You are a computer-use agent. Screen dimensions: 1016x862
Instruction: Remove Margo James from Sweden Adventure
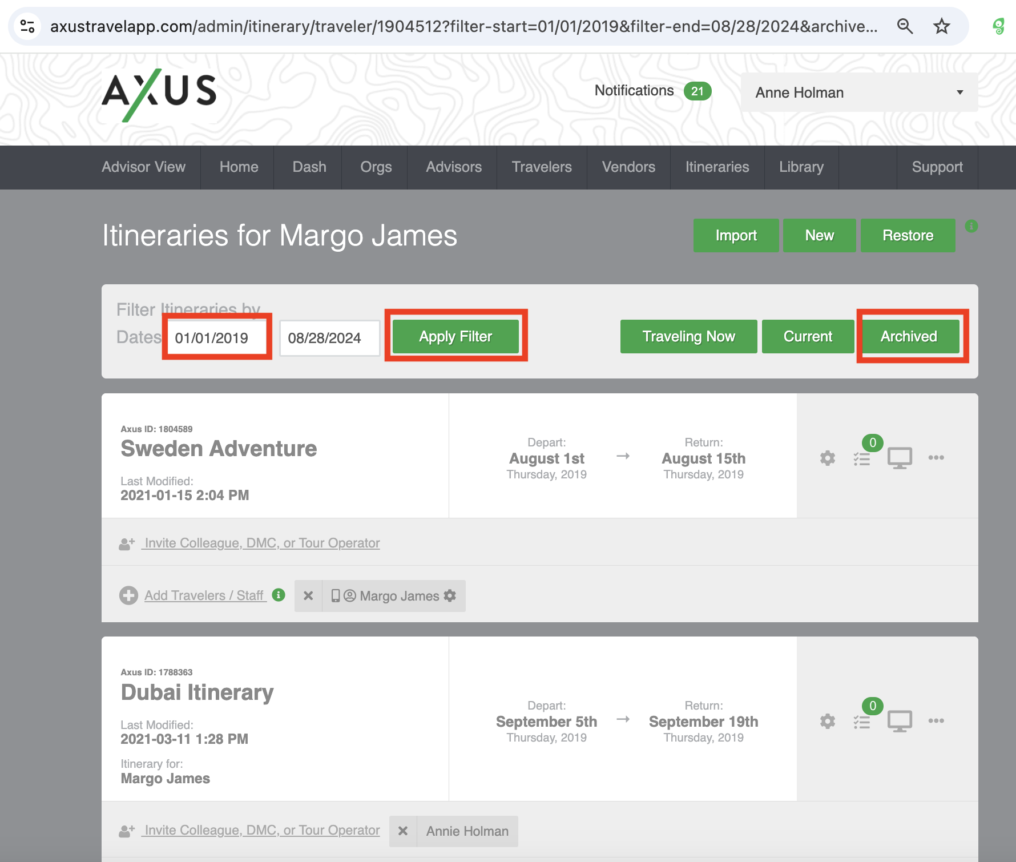click(308, 596)
